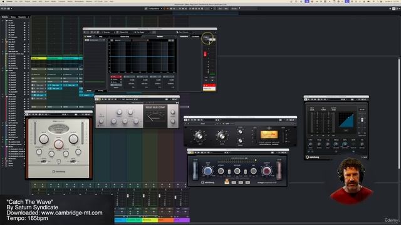
Task: Click the blue Input knob on Vintage Compressor
Action: tap(207, 171)
